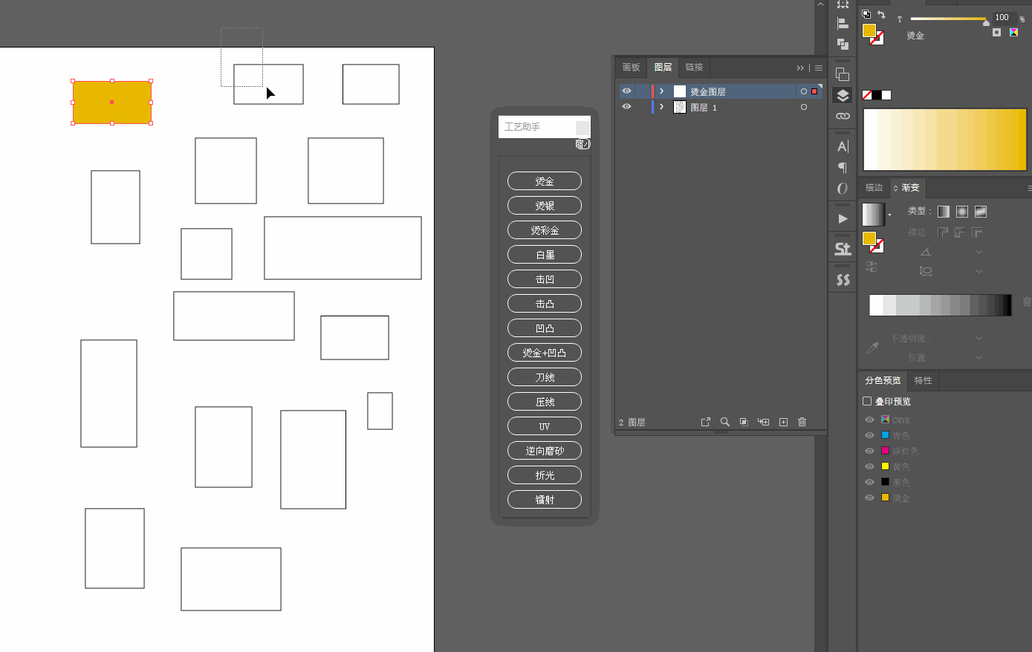This screenshot has height=652, width=1032.
Task: Open the OpenType panel dock icon
Action: [843, 189]
